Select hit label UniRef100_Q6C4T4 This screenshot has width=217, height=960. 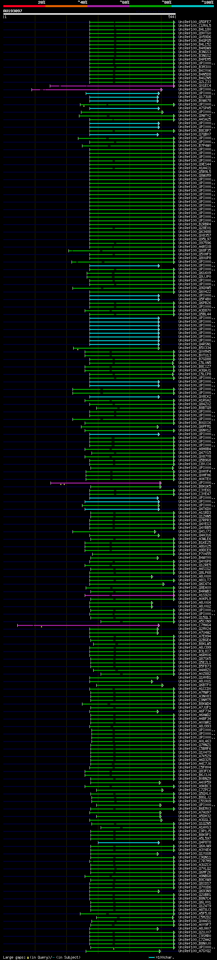coord(195,584)
